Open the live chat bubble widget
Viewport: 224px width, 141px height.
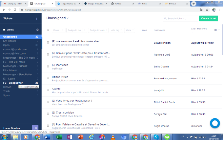tap(215, 123)
